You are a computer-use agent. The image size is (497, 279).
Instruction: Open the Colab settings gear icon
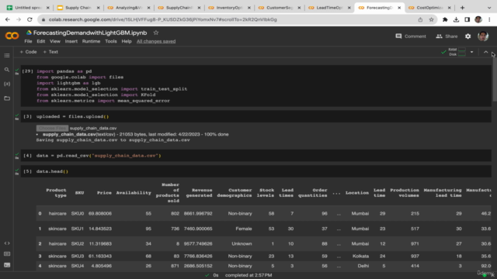click(x=467, y=36)
